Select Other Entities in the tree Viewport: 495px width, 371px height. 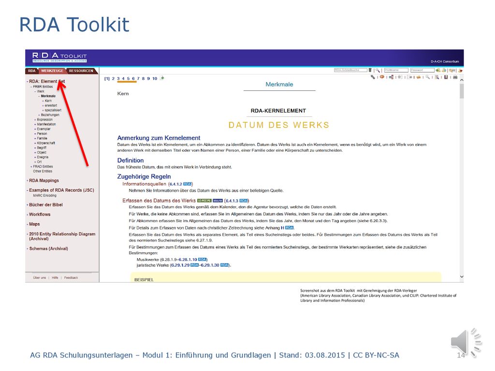43,171
